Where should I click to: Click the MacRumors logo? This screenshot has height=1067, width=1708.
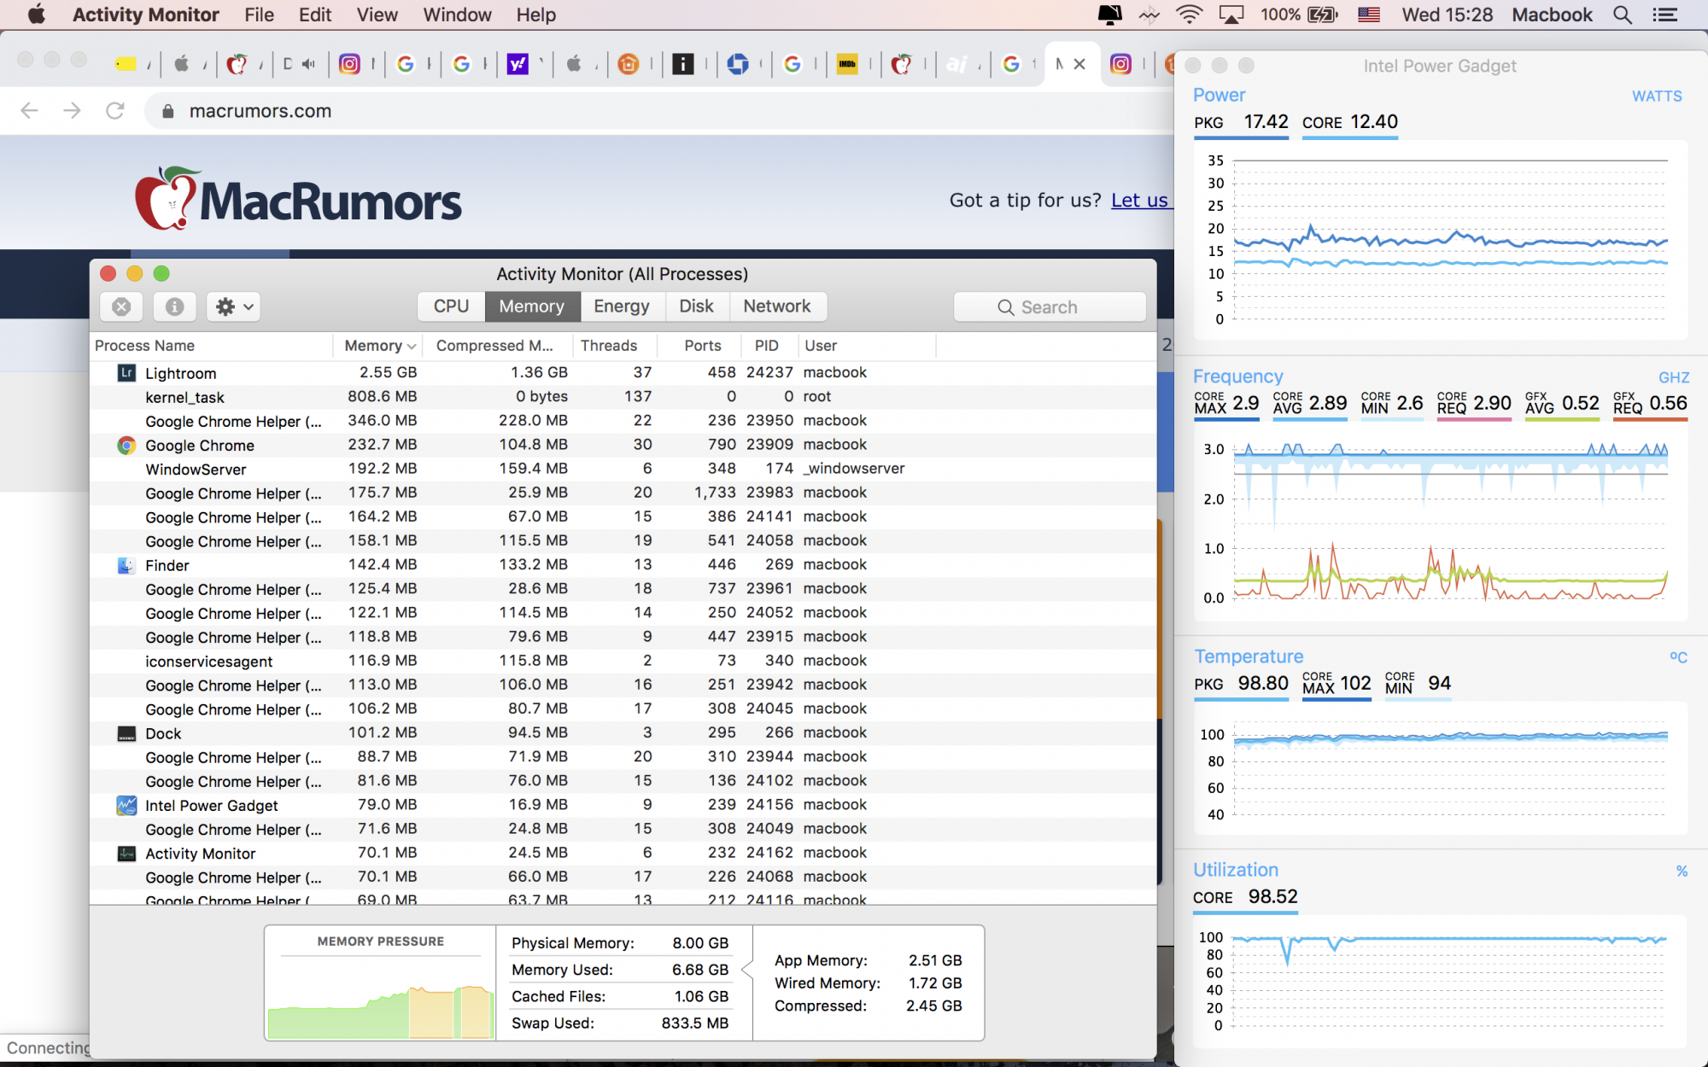tap(298, 199)
